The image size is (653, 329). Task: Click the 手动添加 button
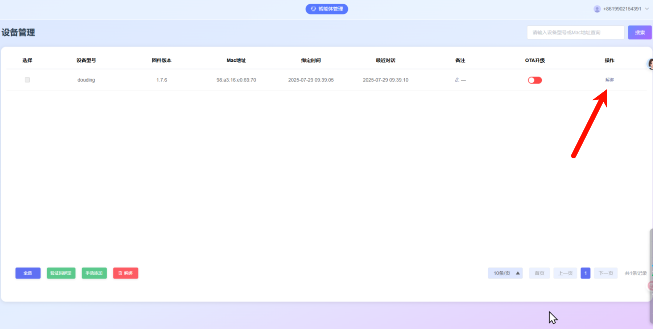94,273
